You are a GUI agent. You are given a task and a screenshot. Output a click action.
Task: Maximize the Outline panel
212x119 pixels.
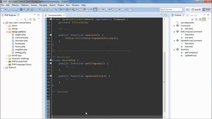[208, 15]
